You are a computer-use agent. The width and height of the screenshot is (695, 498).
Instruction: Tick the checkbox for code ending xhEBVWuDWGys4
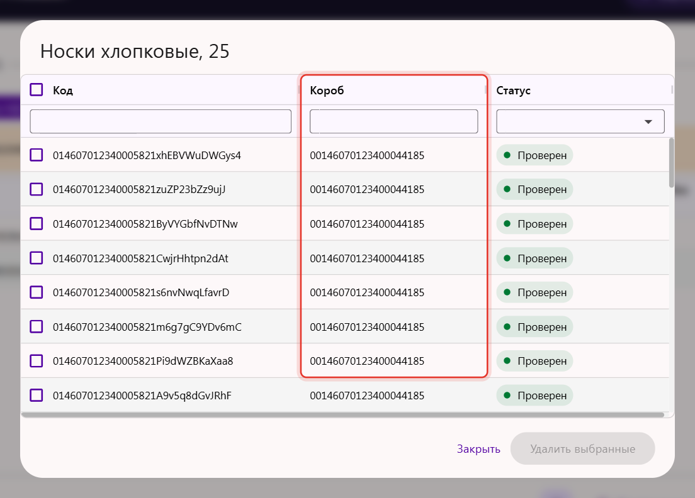tap(37, 155)
